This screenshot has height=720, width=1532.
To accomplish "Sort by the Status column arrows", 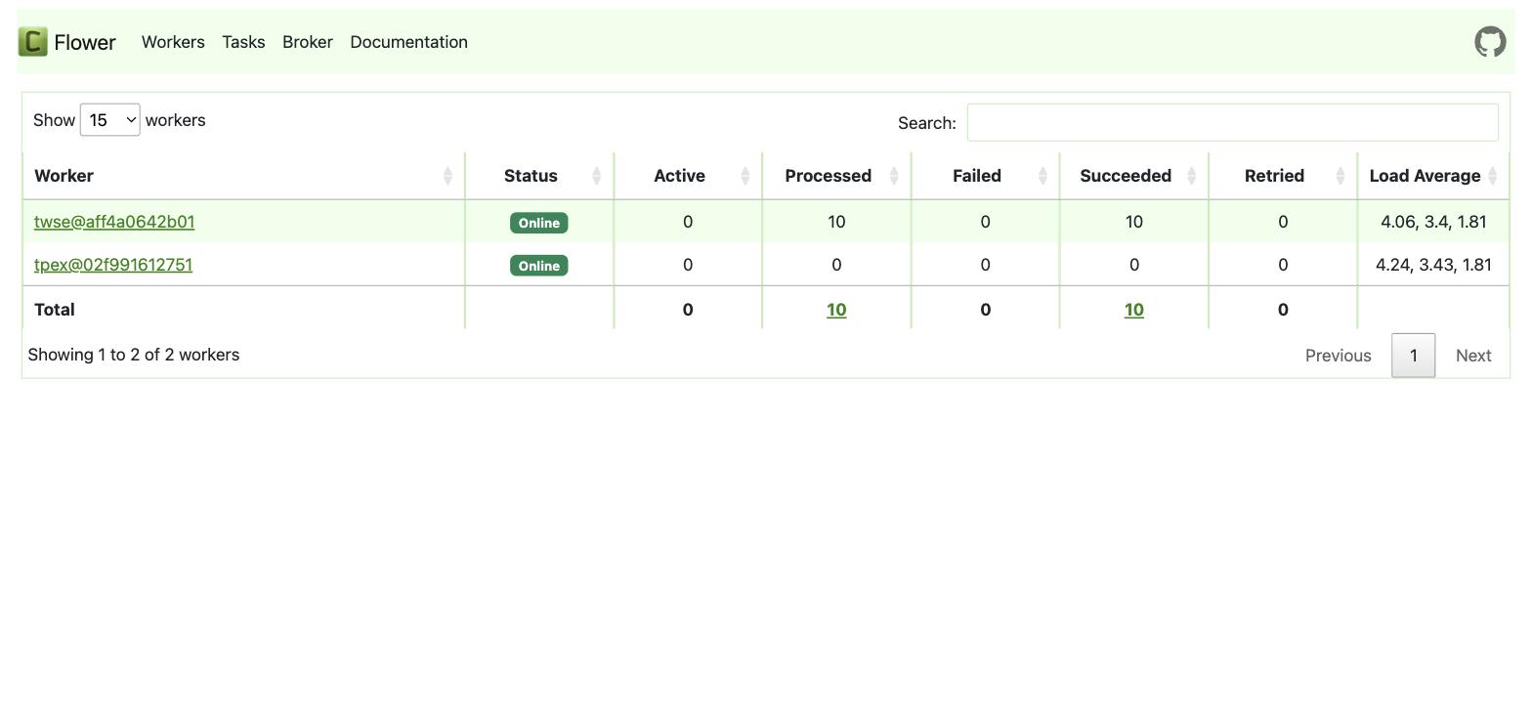I will (x=596, y=176).
